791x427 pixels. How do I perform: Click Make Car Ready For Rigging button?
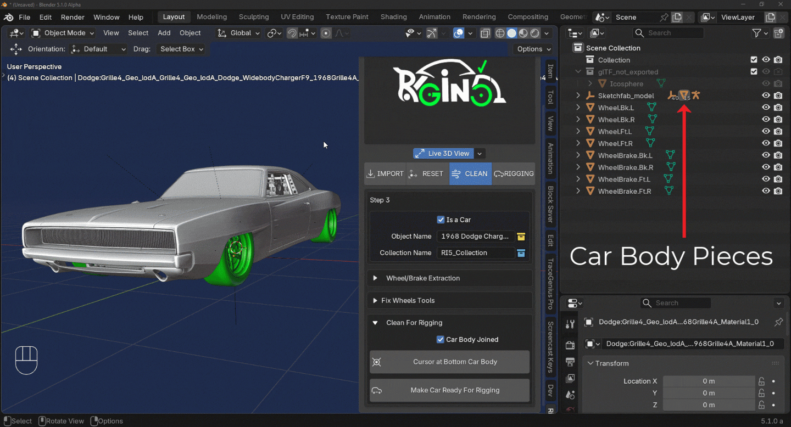coord(449,390)
